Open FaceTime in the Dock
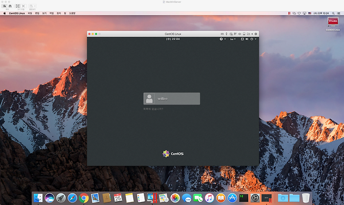This screenshot has width=344, height=205. (x=198, y=198)
